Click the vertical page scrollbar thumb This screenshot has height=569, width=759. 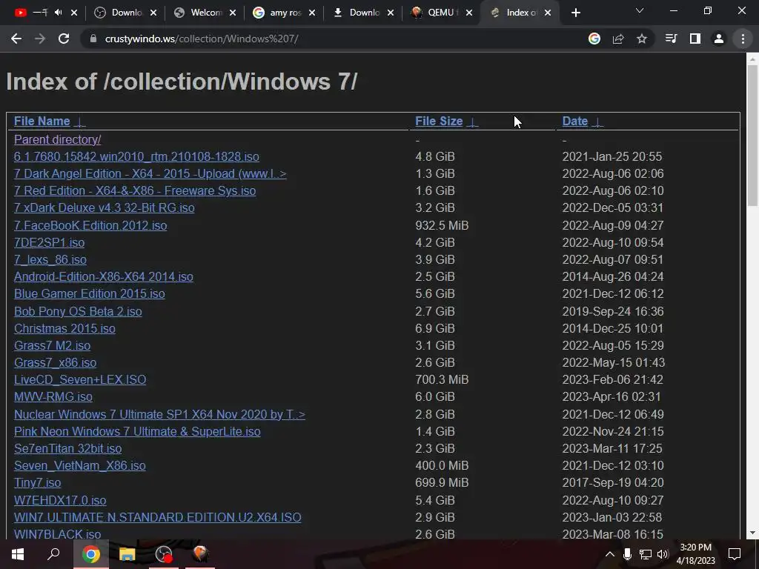point(752,136)
